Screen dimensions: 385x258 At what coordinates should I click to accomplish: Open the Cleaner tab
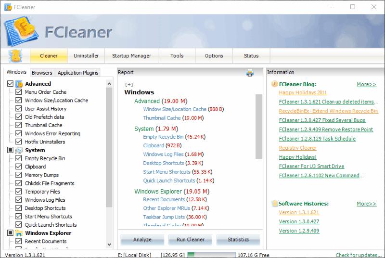pos(49,56)
